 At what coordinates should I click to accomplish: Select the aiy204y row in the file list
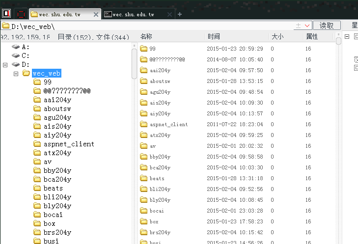237,113
